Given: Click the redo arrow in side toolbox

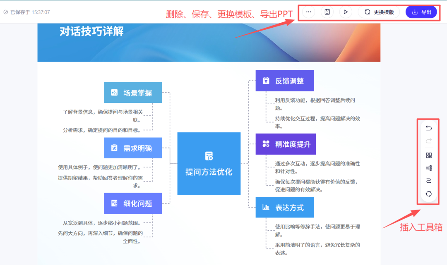Looking at the screenshot, I should point(429,141).
